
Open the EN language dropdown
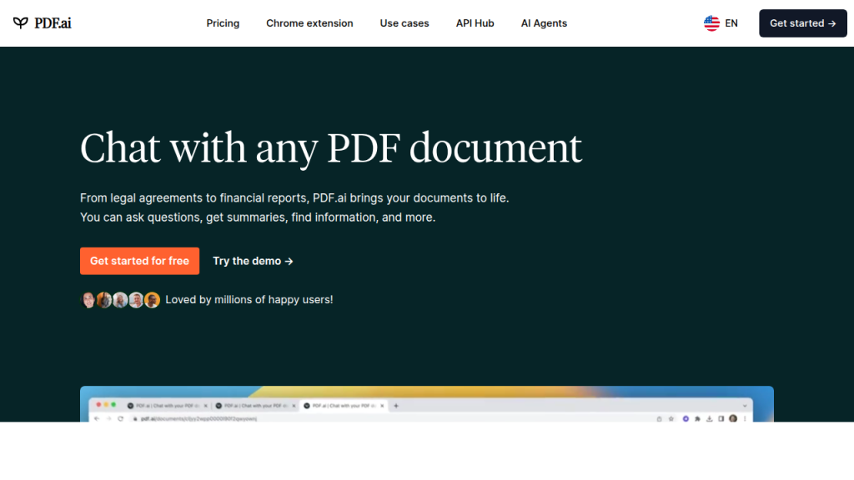pyautogui.click(x=721, y=23)
